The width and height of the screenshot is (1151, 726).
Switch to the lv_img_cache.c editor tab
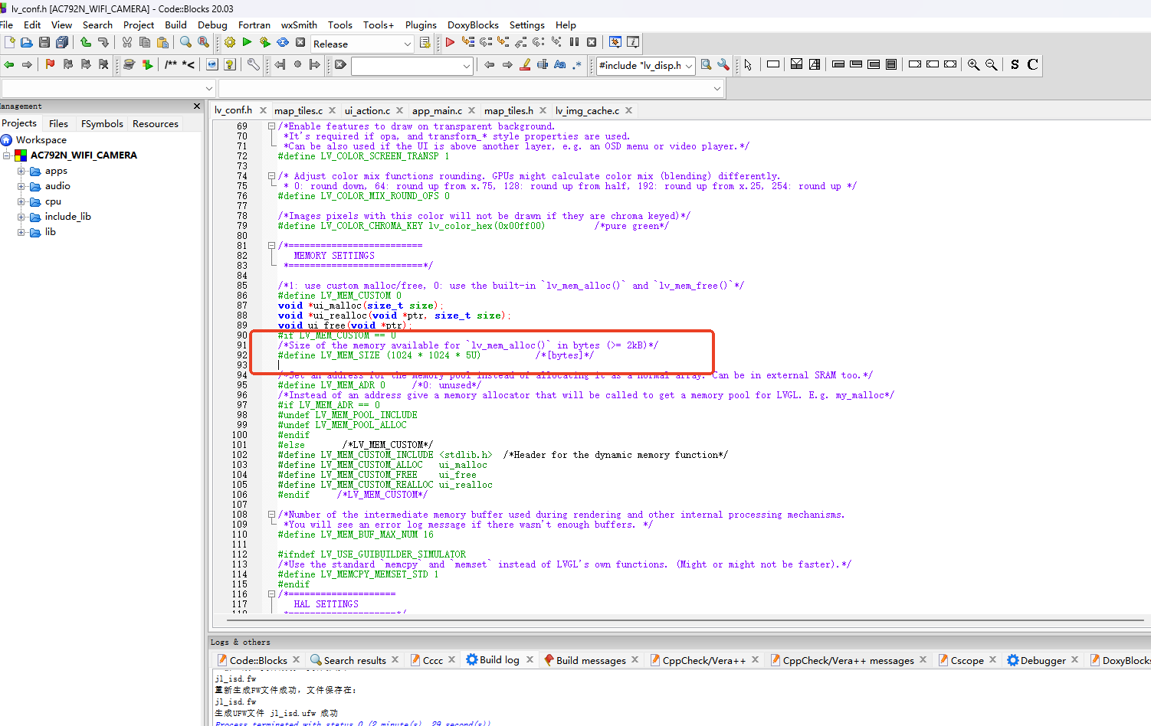[587, 111]
